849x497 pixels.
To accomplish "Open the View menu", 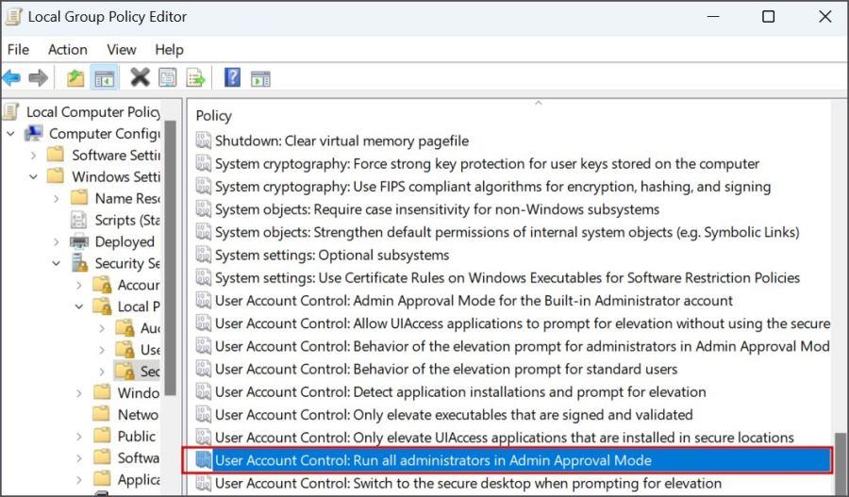I will point(122,49).
